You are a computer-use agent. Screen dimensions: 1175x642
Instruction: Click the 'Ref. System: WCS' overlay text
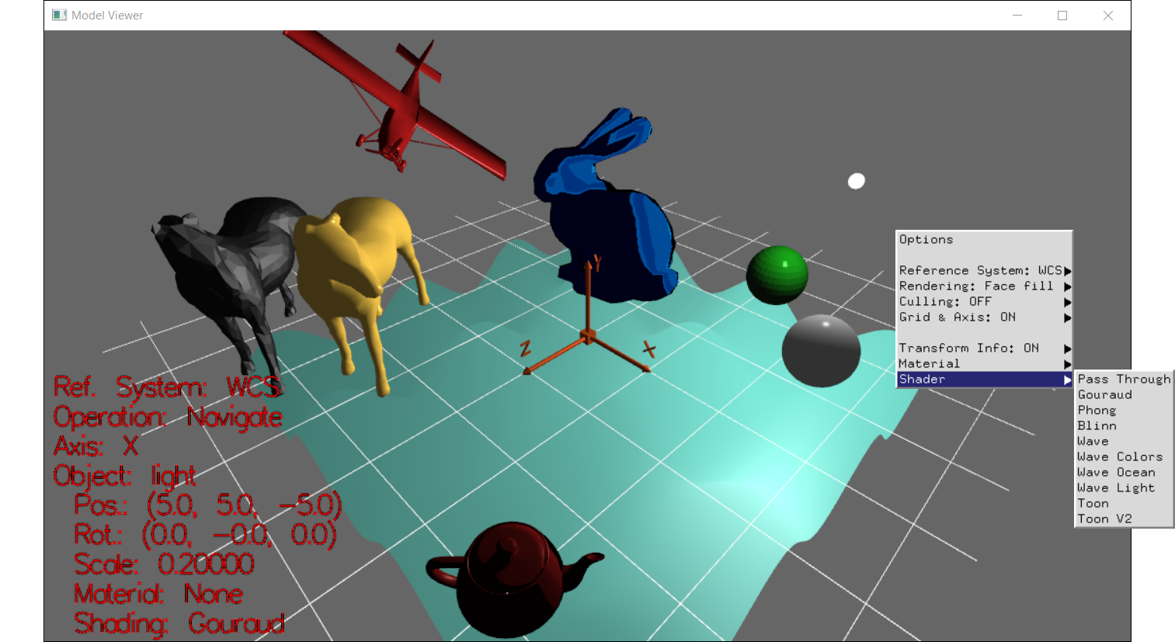point(166,387)
